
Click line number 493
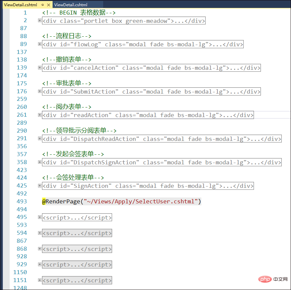point(22,201)
